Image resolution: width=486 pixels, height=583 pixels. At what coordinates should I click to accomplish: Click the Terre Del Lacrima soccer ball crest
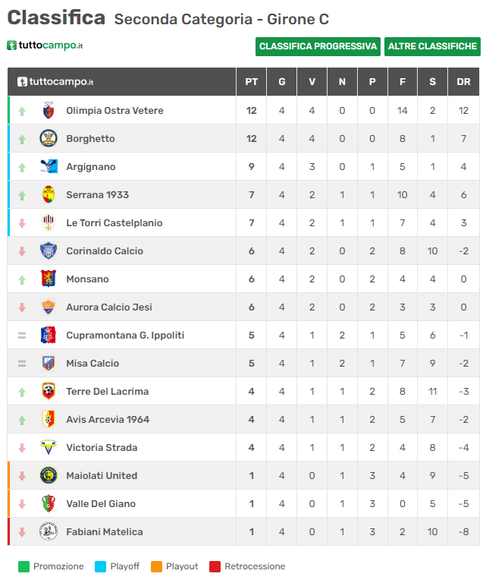click(x=49, y=391)
